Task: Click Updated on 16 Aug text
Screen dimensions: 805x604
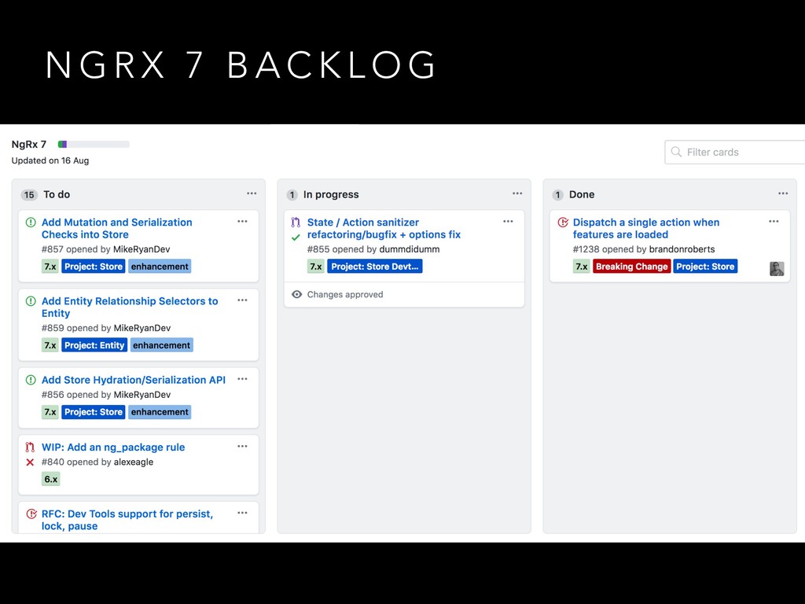Action: (x=50, y=160)
